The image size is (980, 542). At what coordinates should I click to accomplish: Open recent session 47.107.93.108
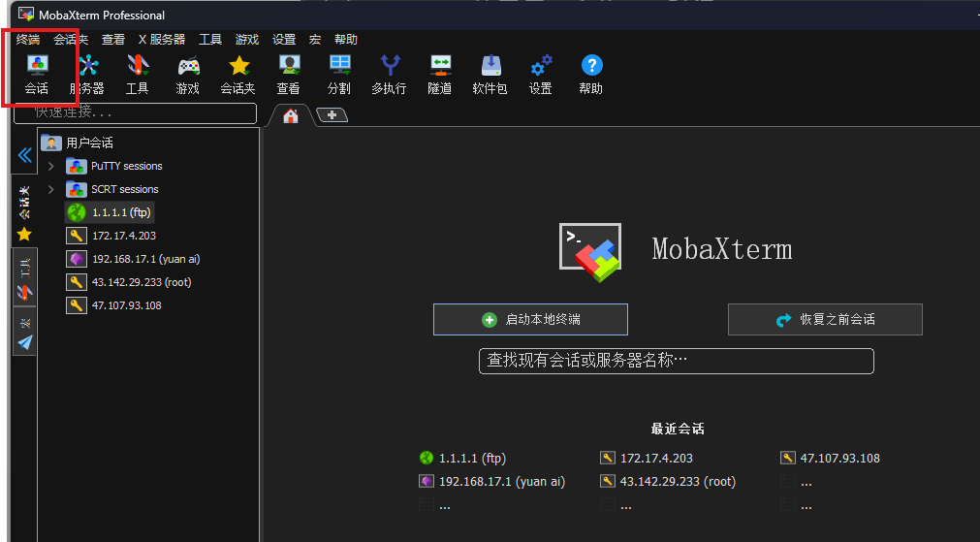[830, 459]
